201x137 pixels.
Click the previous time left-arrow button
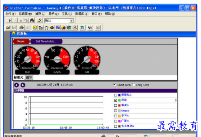[x=17, y=85]
